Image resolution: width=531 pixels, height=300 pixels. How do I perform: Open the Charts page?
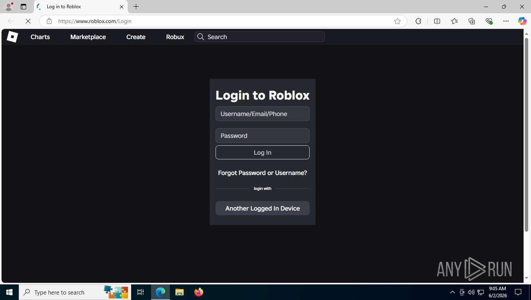click(40, 37)
